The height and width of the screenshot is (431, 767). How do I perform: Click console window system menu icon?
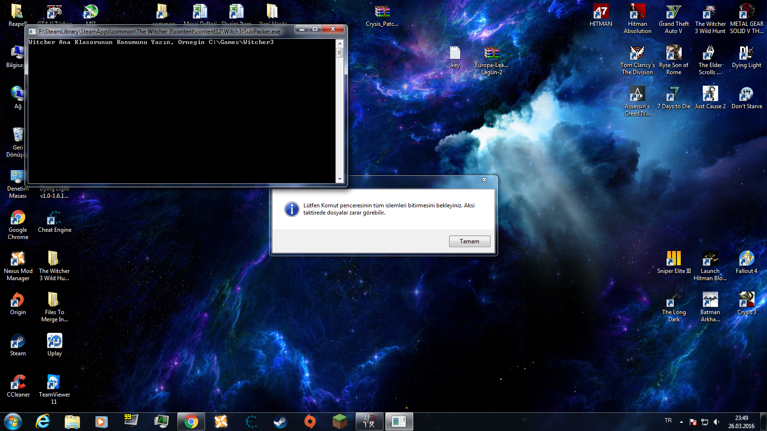(33, 32)
